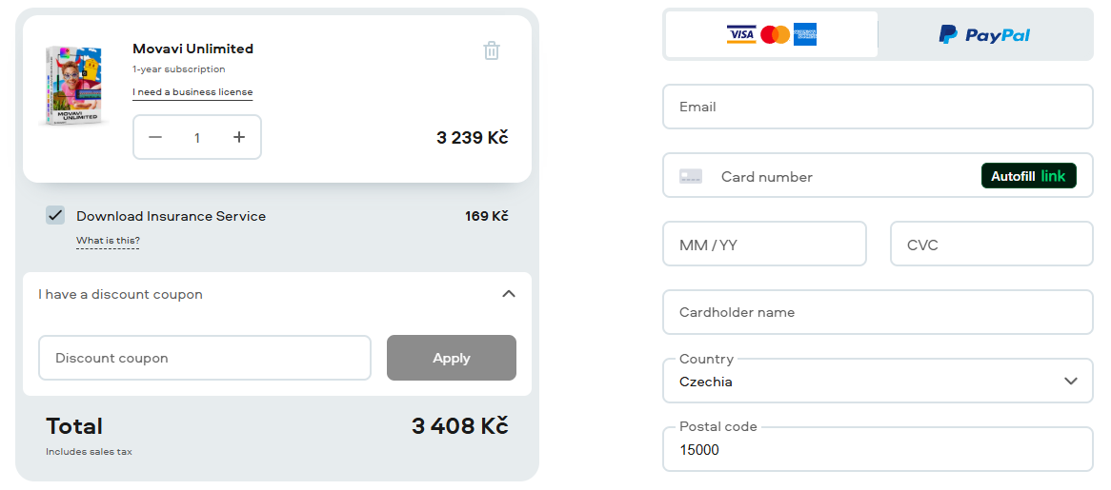Click the credit card icon in card number field
Image resolution: width=1111 pixels, height=490 pixels.
[691, 176]
